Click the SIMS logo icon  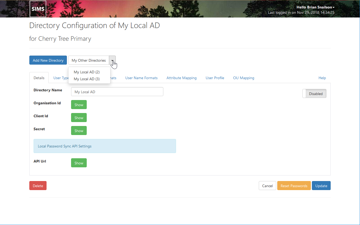pyautogui.click(x=38, y=9)
